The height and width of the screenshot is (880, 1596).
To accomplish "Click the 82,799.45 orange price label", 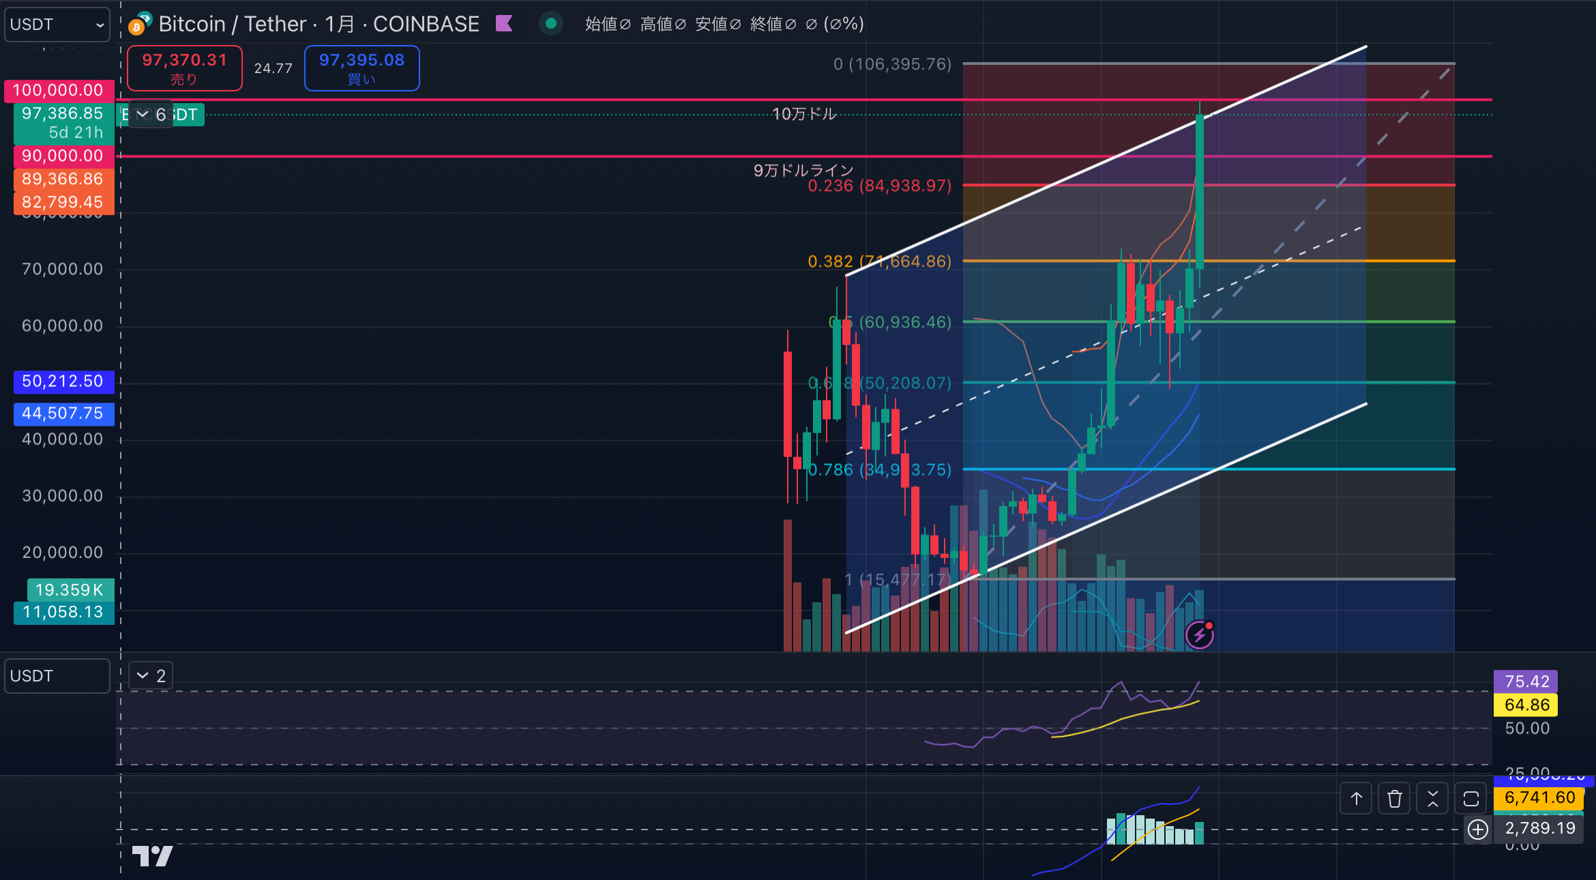I will point(63,202).
